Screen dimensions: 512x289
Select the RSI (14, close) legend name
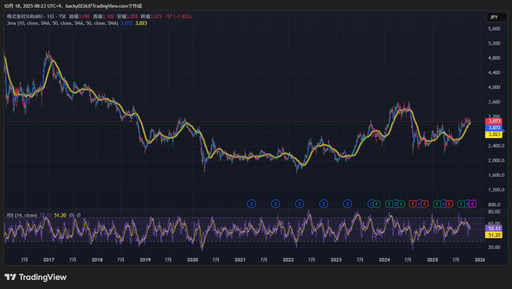(21, 215)
